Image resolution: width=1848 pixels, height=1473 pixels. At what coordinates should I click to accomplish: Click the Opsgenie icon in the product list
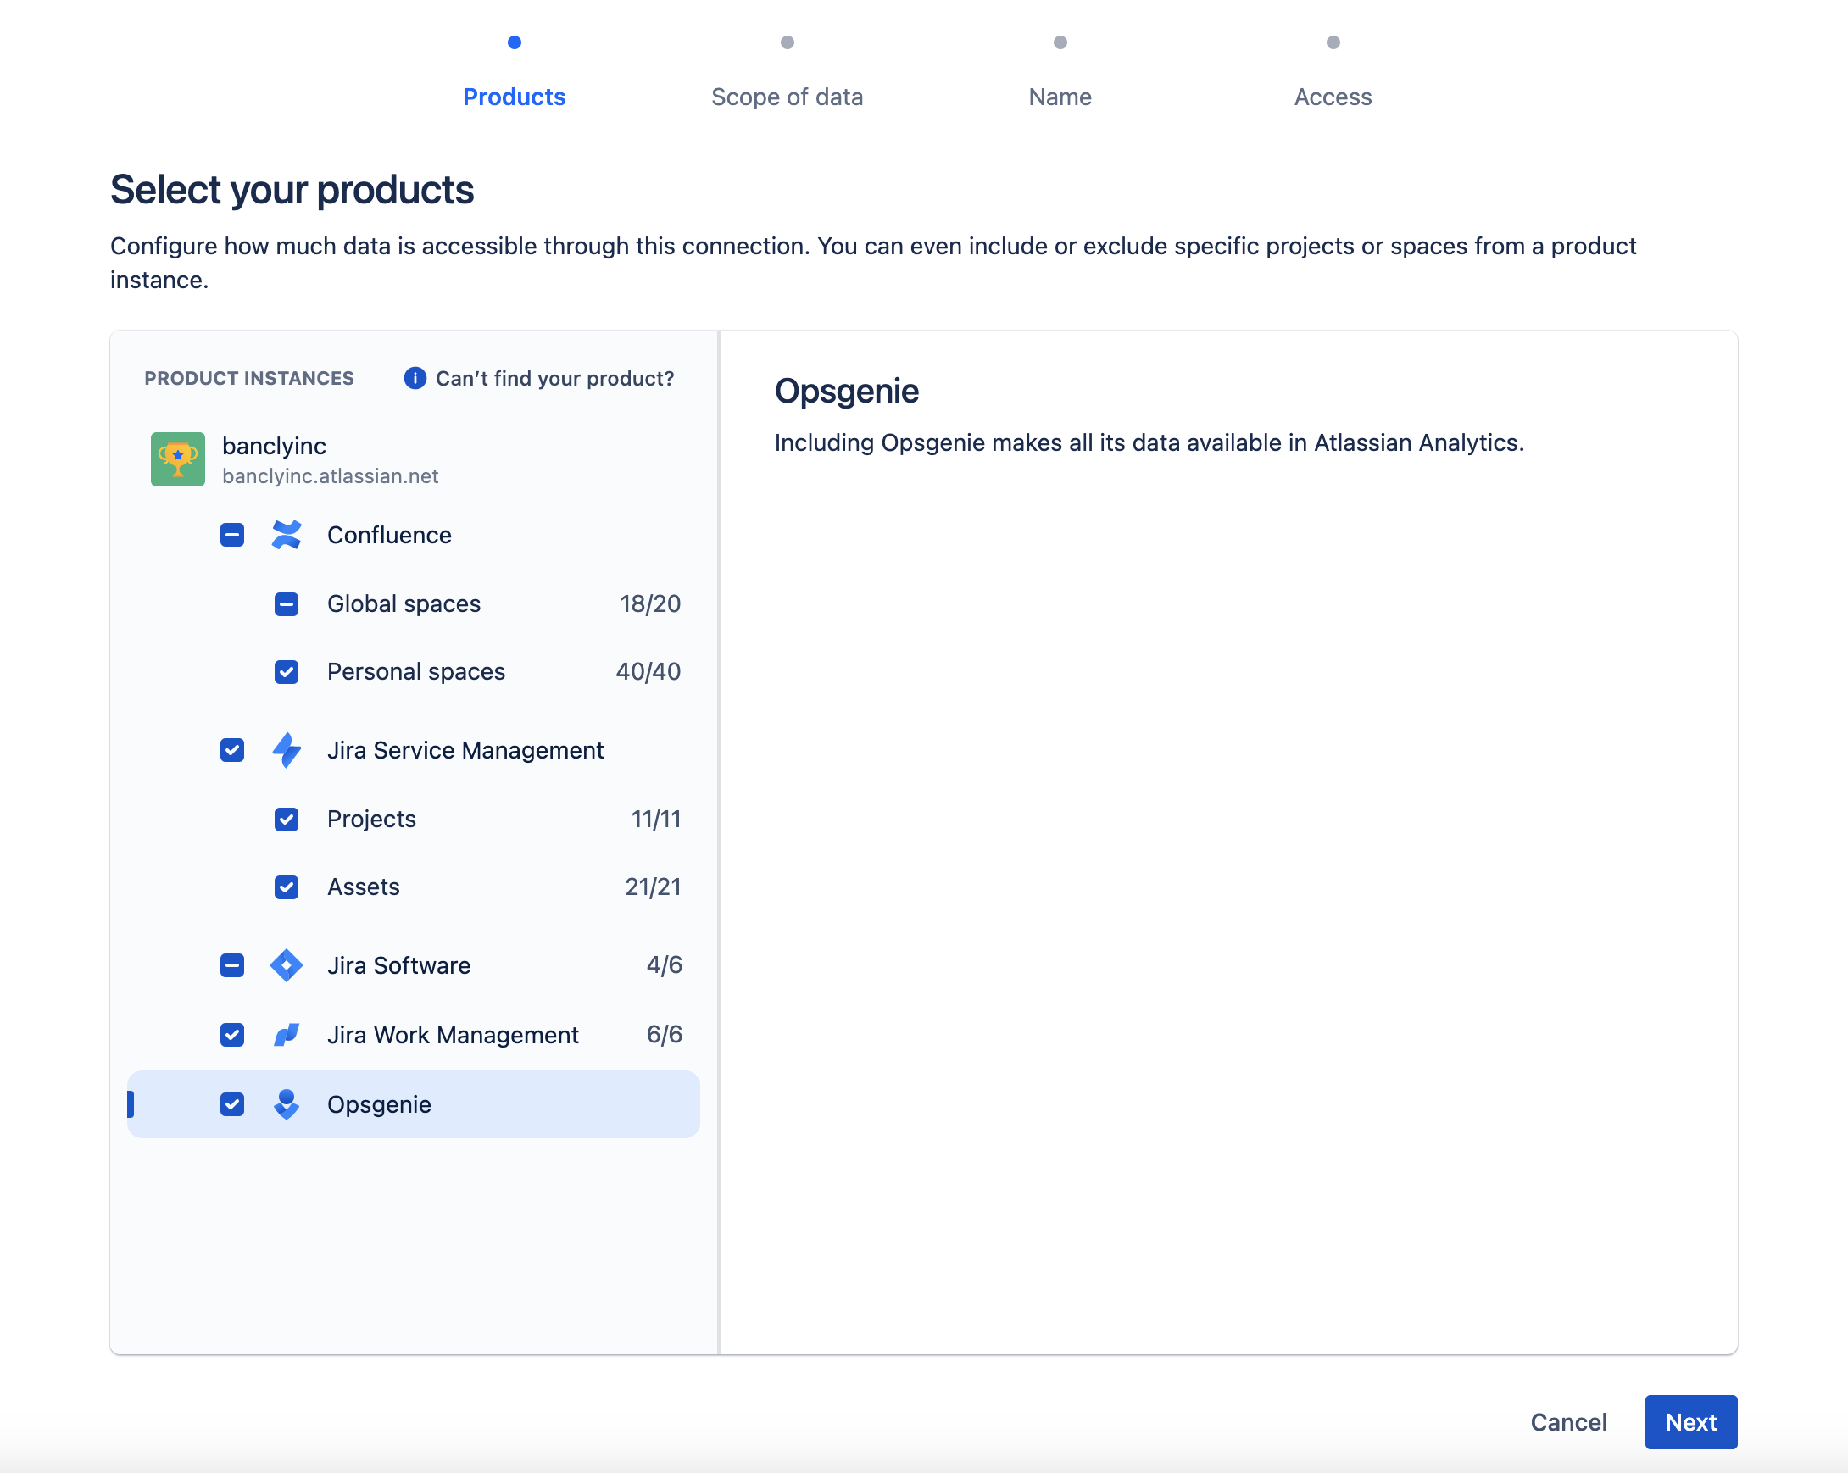point(287,1103)
